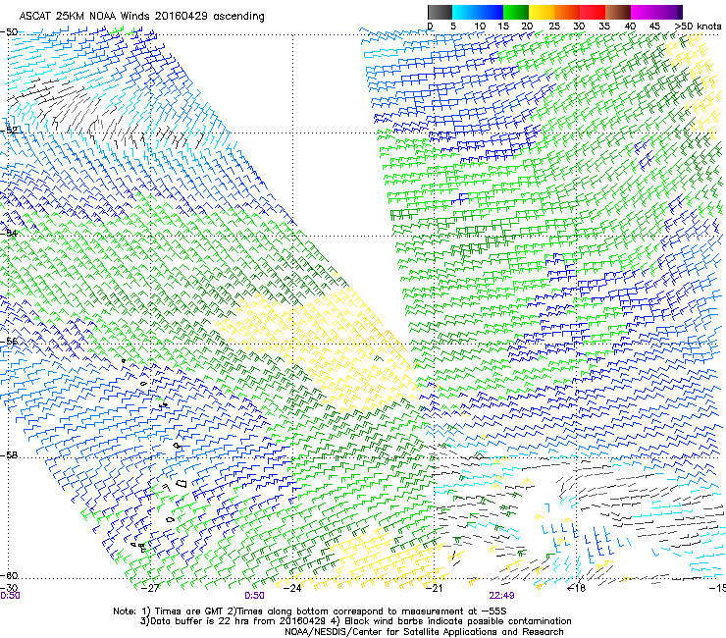Click the purple '0:50' time label beside -24

click(x=255, y=596)
